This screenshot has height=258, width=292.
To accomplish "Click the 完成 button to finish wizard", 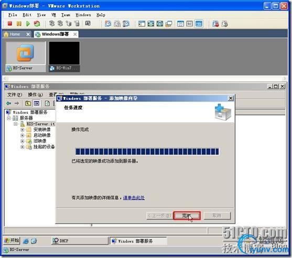I will [187, 216].
